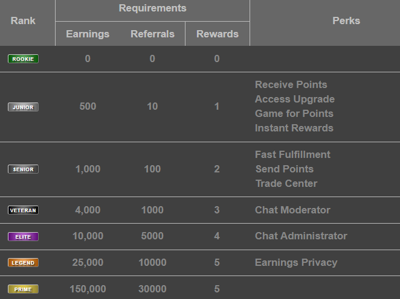Viewport: 400px width, 299px height.
Task: Click the Chat Moderator perk
Action: pyautogui.click(x=292, y=210)
